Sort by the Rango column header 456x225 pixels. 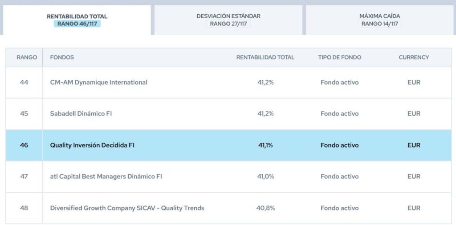coord(27,57)
